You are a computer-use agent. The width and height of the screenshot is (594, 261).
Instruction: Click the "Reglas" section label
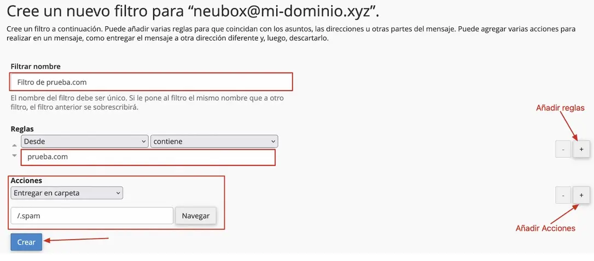coord(22,129)
